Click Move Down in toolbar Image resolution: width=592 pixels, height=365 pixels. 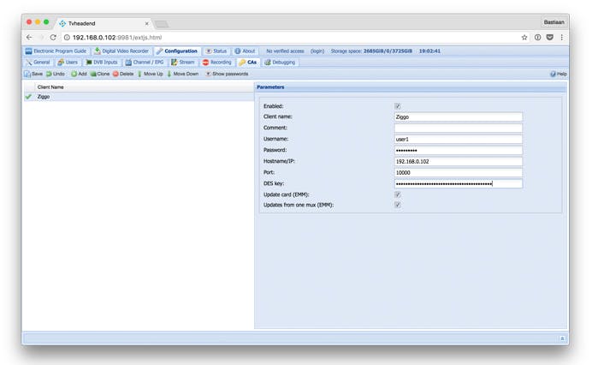click(183, 74)
